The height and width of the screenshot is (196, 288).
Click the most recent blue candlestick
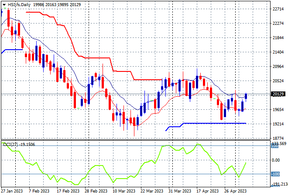(246, 96)
